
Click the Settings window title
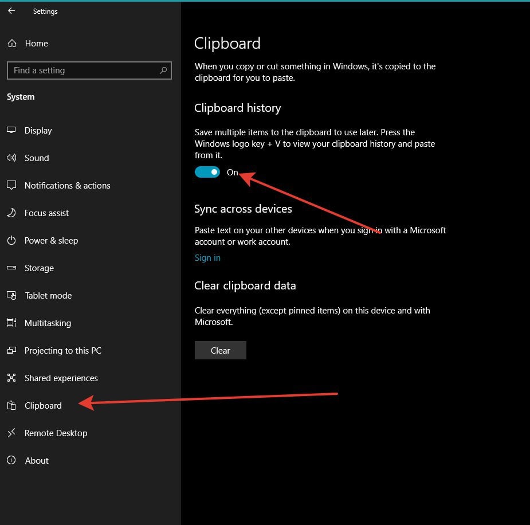pos(45,11)
